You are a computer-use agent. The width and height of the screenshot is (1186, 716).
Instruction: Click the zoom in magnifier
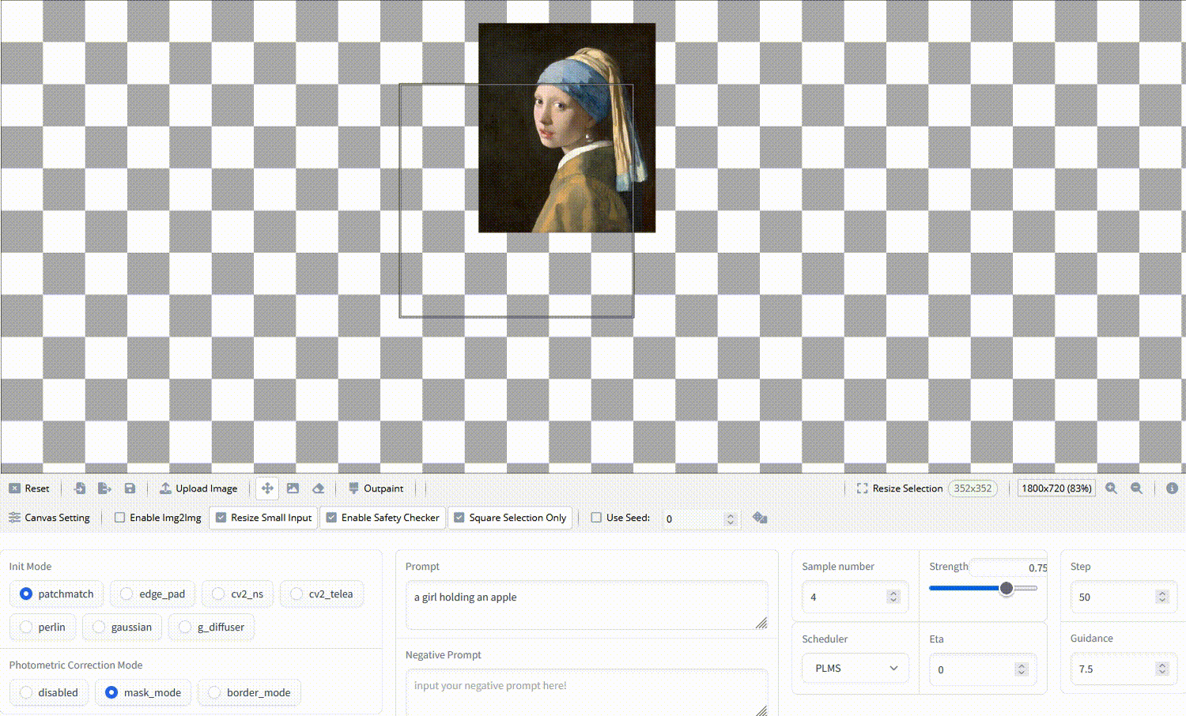coord(1111,488)
